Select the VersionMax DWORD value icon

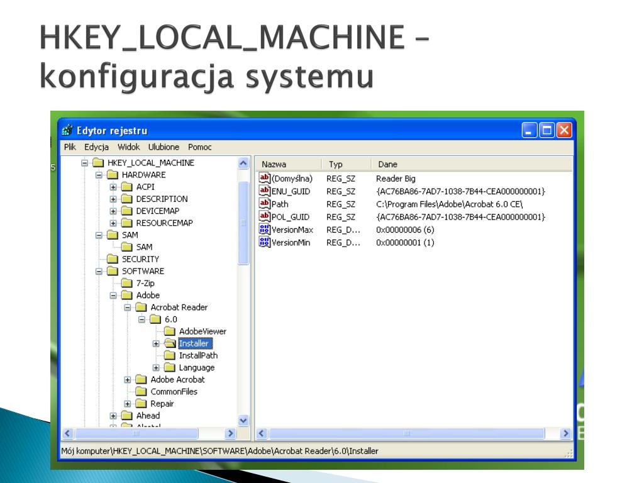(x=265, y=229)
